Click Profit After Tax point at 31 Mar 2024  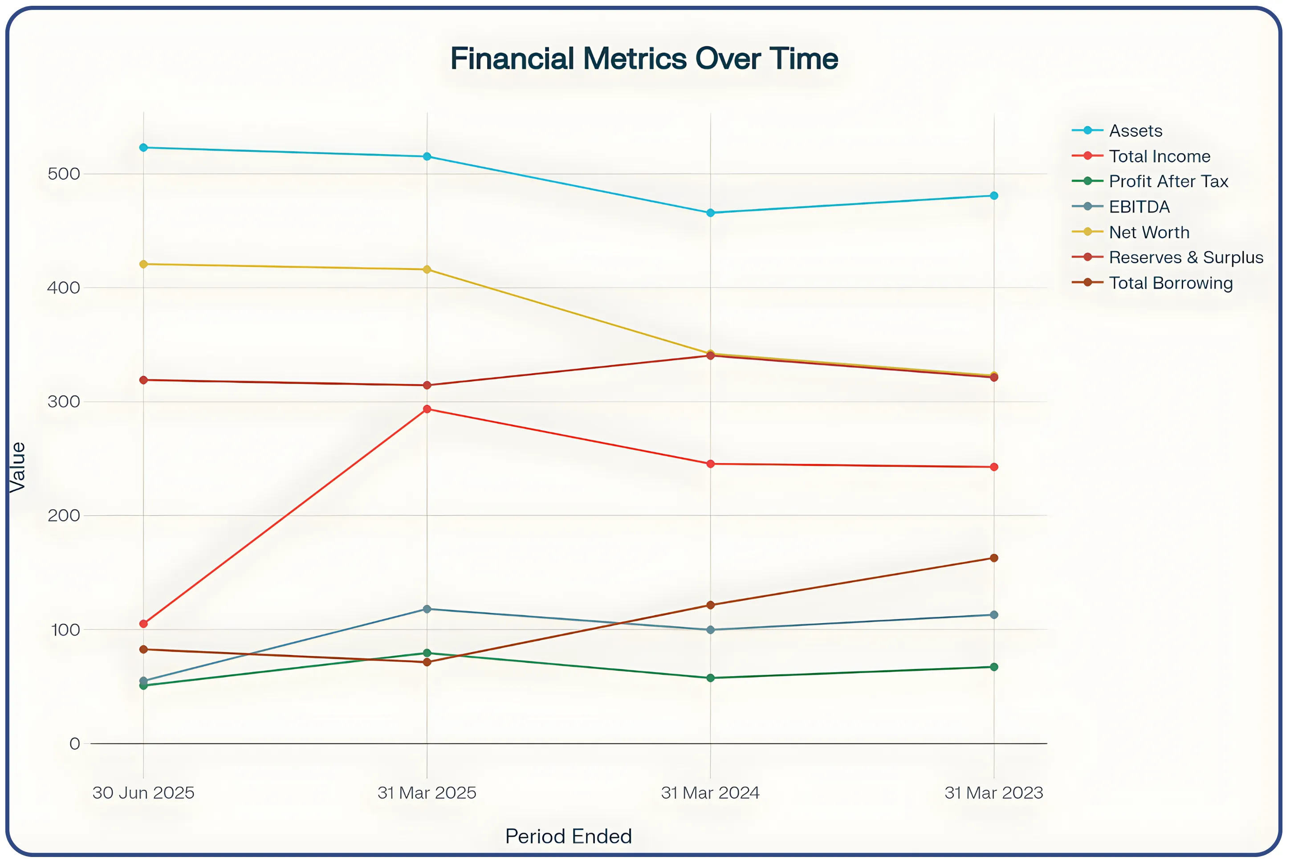(710, 678)
